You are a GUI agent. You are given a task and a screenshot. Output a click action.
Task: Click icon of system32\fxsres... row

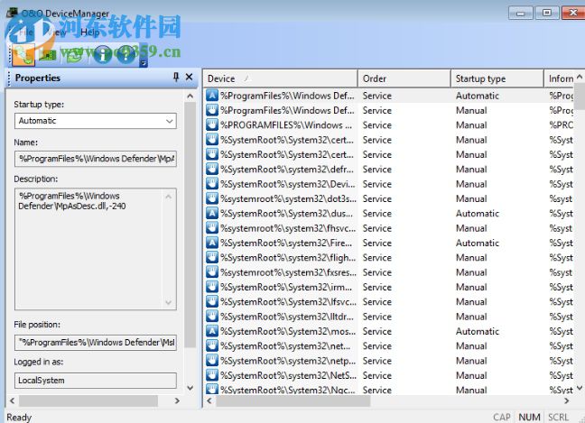(x=212, y=272)
